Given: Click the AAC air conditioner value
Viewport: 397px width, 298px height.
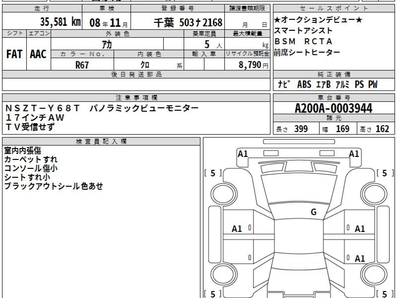Looking at the screenshot, I should [x=38, y=54].
